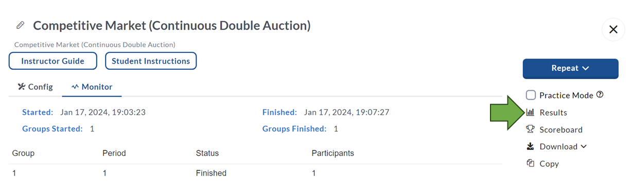Select the Monitor tab
This screenshot has width=631, height=192.
coord(92,87)
